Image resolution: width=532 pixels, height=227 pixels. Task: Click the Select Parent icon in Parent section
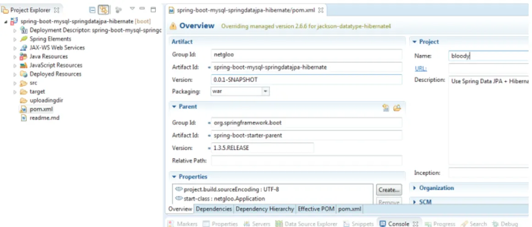click(386, 108)
